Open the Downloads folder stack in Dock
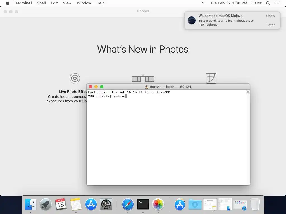The width and height of the screenshot is (286, 214). (x=195, y=204)
